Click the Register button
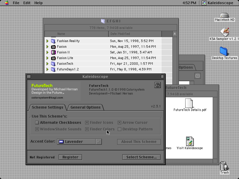The width and height of the screenshot is (239, 179). click(71, 157)
